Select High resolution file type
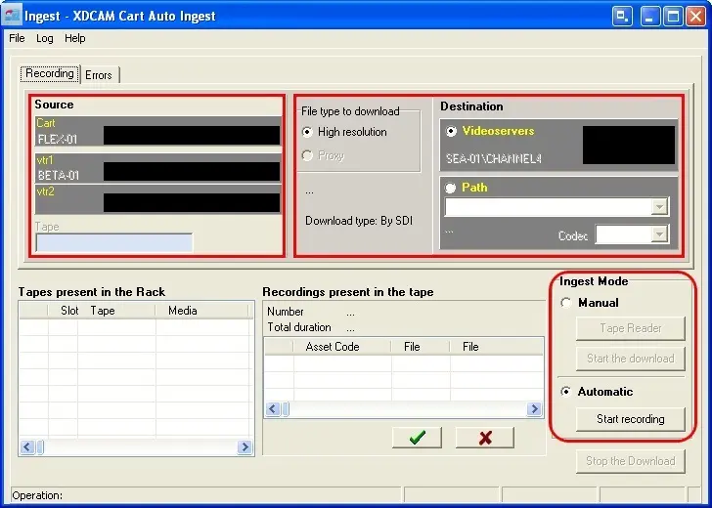712x508 pixels. coord(308,132)
